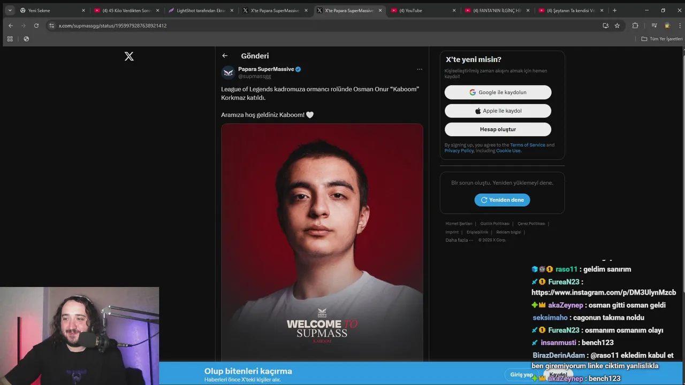Open Erişilebilirlik footer link
685x385 pixels.
pos(477,232)
